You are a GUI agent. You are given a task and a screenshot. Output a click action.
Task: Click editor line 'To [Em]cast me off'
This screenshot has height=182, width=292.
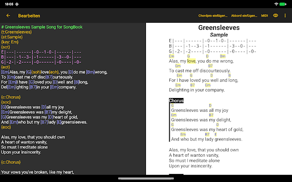[37, 77]
